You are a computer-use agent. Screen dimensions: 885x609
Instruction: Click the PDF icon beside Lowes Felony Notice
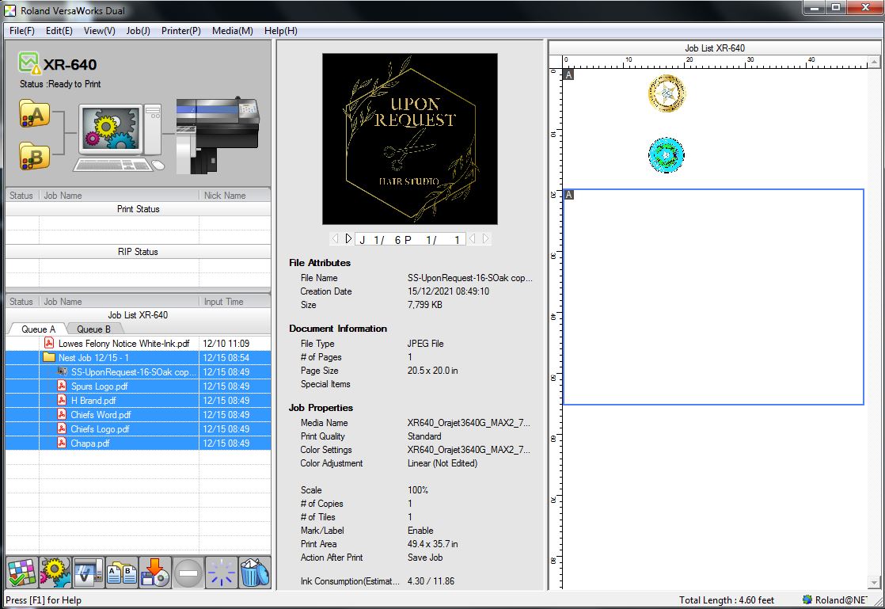point(49,343)
